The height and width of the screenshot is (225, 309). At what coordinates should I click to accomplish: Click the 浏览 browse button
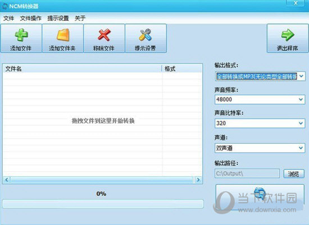point(294,173)
